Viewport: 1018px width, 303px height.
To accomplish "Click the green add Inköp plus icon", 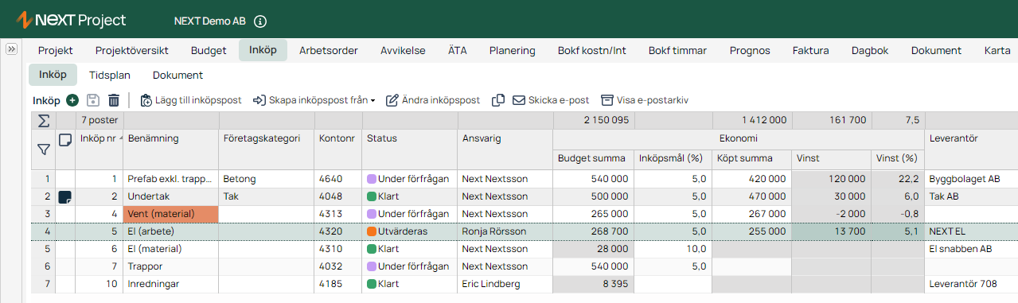I will [x=72, y=100].
